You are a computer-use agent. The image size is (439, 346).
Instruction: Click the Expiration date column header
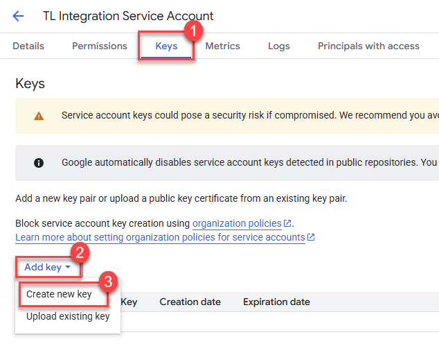276,302
